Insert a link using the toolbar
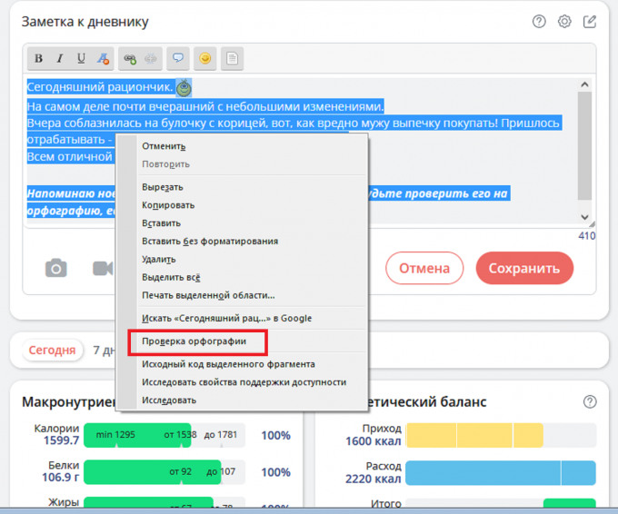 tap(130, 59)
